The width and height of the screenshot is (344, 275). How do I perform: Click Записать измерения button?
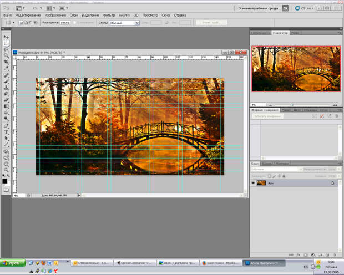pos(267,116)
